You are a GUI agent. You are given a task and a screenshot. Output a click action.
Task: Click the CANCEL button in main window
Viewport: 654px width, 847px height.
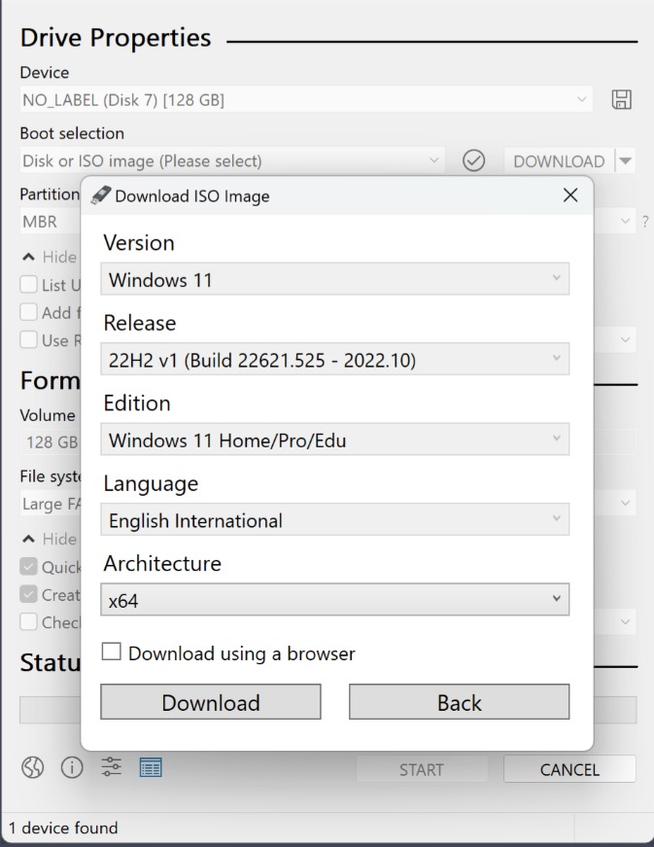569,768
